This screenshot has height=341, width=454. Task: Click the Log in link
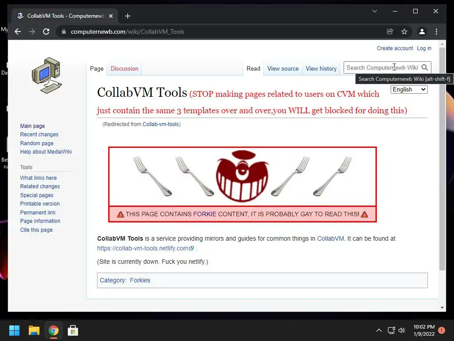tap(424, 48)
